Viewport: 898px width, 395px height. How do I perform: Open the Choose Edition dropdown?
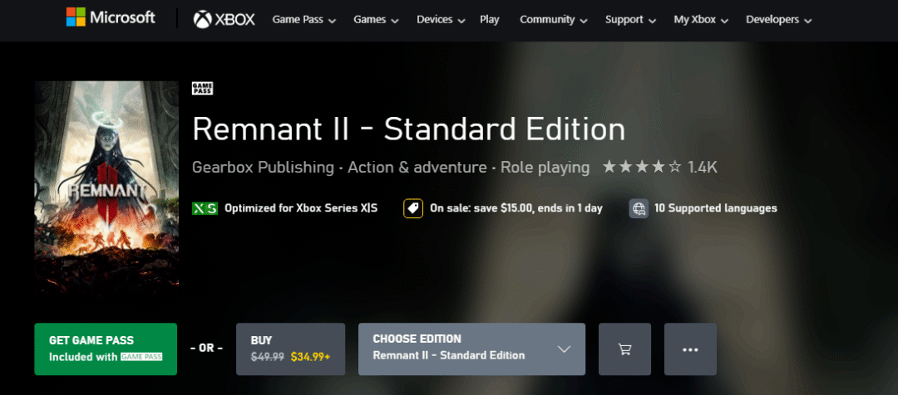(x=472, y=349)
